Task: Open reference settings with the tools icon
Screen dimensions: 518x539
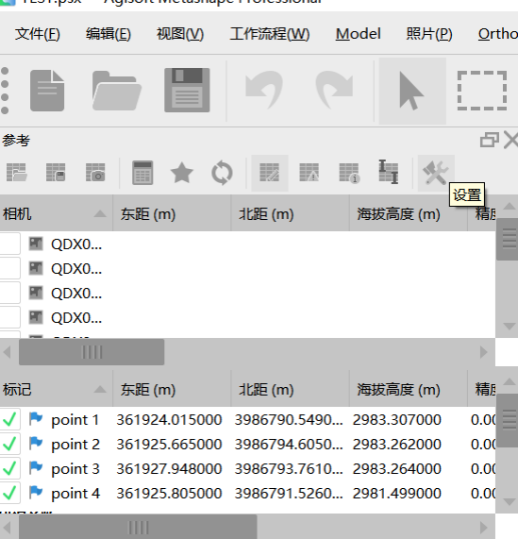Action: coord(436,173)
